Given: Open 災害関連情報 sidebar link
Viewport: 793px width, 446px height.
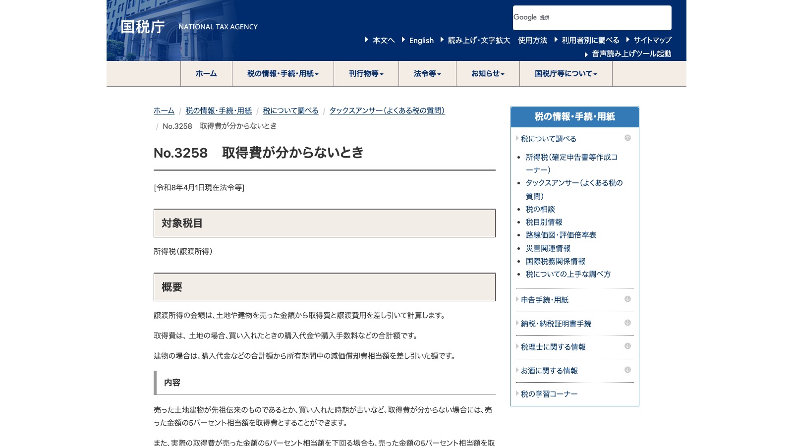Looking at the screenshot, I should (548, 248).
